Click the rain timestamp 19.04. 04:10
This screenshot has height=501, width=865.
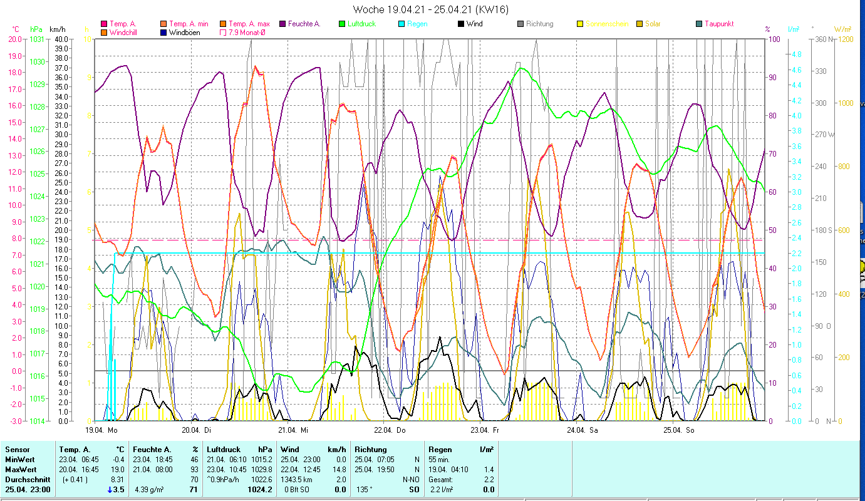coord(448,470)
